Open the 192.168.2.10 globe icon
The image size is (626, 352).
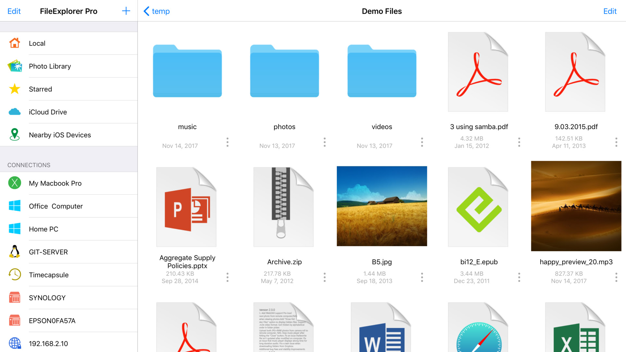pyautogui.click(x=15, y=343)
